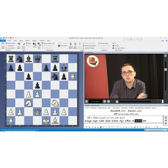Click the black king on g7

click(64, 67)
